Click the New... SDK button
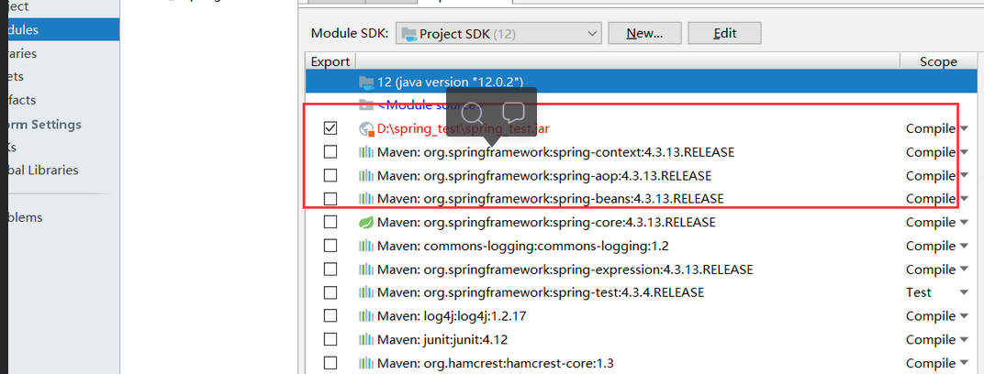 [644, 34]
